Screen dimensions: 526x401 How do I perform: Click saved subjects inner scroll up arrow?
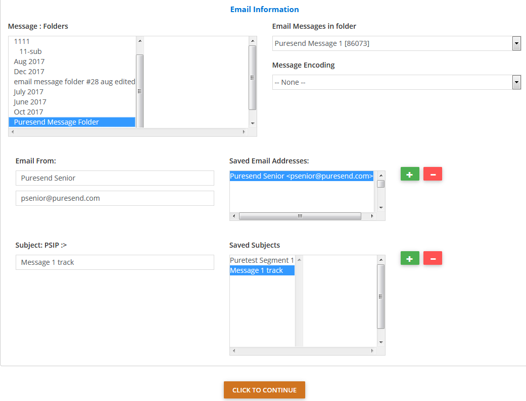point(299,260)
